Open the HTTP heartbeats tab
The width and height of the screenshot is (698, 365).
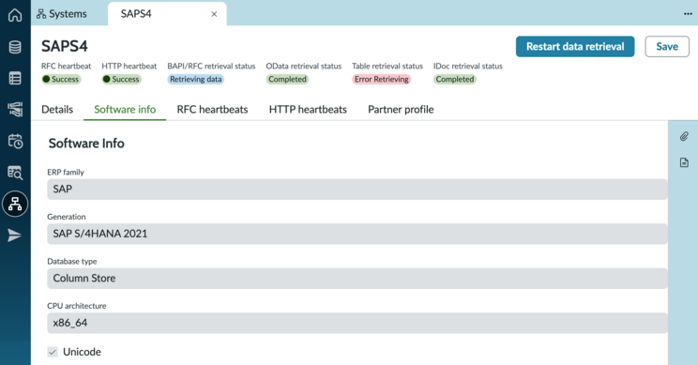tap(308, 110)
